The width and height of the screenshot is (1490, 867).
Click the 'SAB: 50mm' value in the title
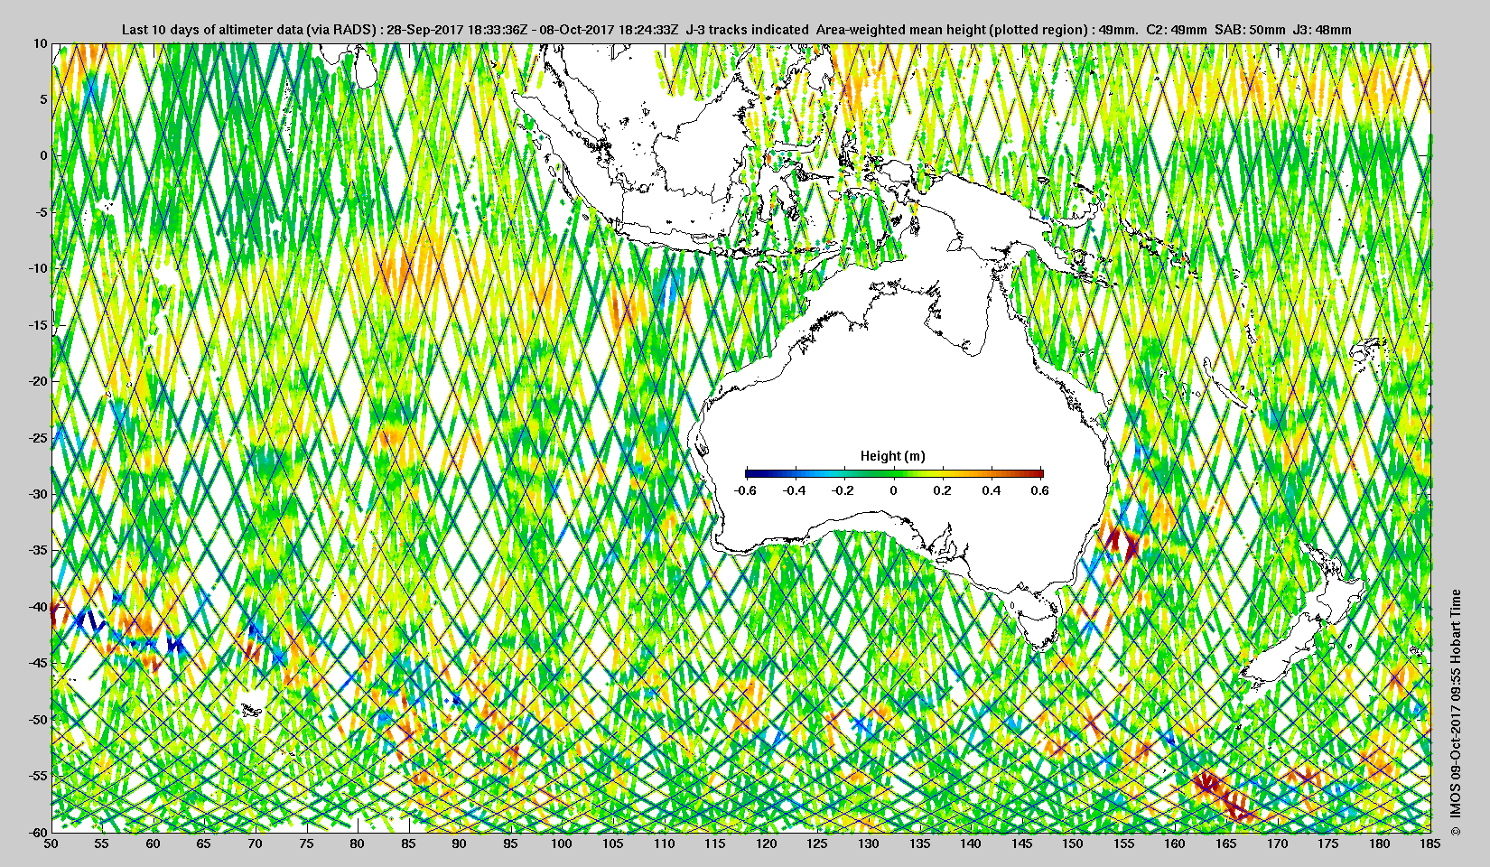(1250, 30)
